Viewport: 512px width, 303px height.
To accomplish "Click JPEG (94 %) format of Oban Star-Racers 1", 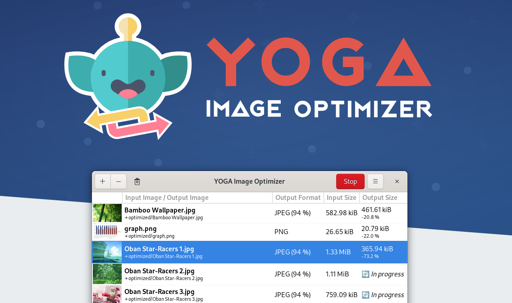I will coord(292,252).
